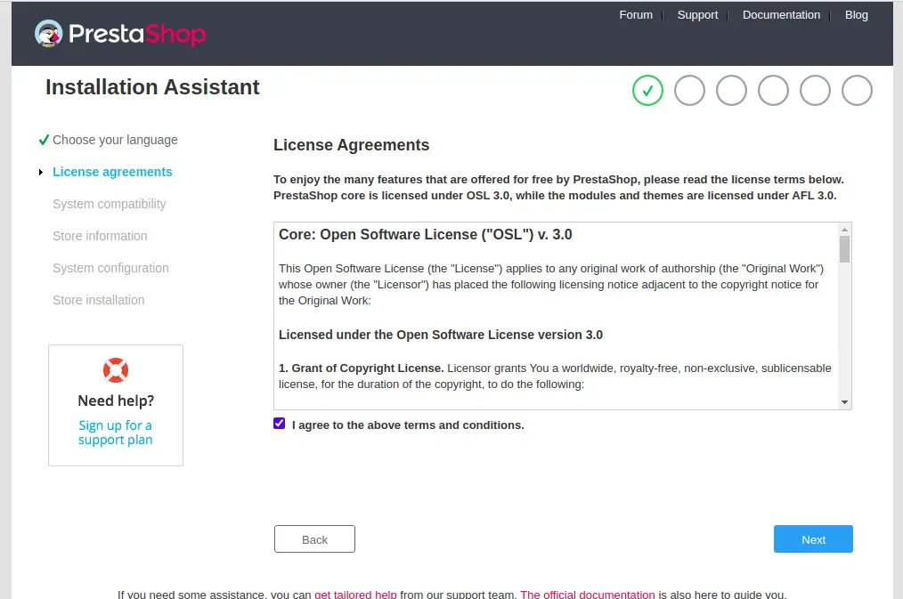Open the Blog link
Screen dimensions: 903x599
[x=857, y=15]
